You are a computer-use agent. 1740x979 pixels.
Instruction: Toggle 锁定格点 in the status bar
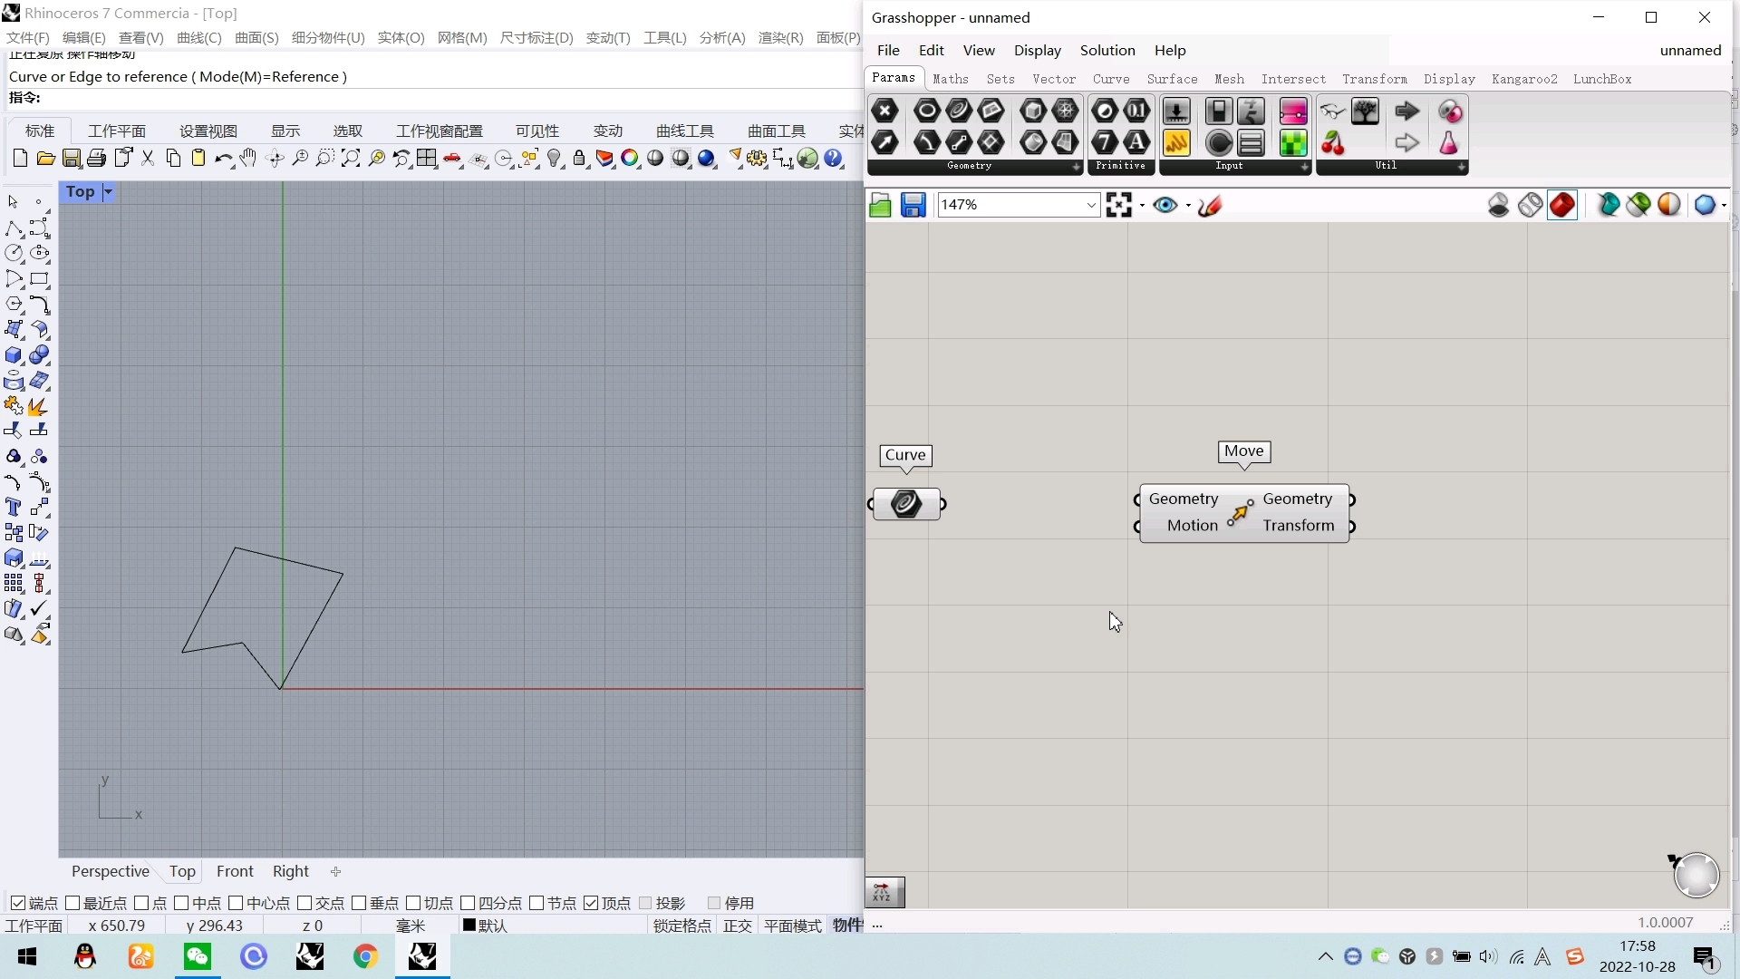tap(681, 926)
